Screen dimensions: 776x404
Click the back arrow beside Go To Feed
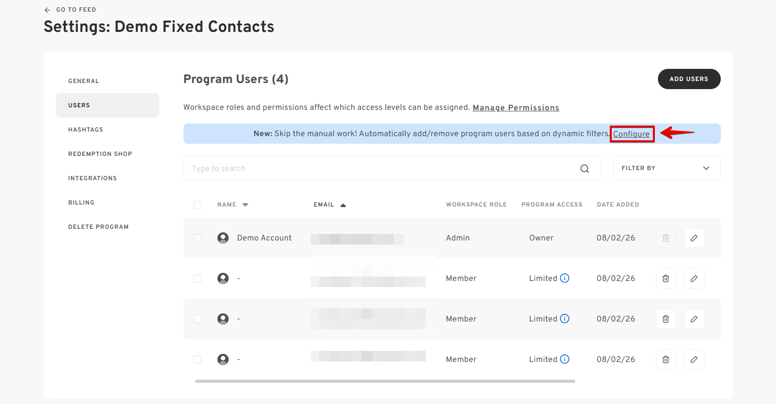pyautogui.click(x=48, y=10)
